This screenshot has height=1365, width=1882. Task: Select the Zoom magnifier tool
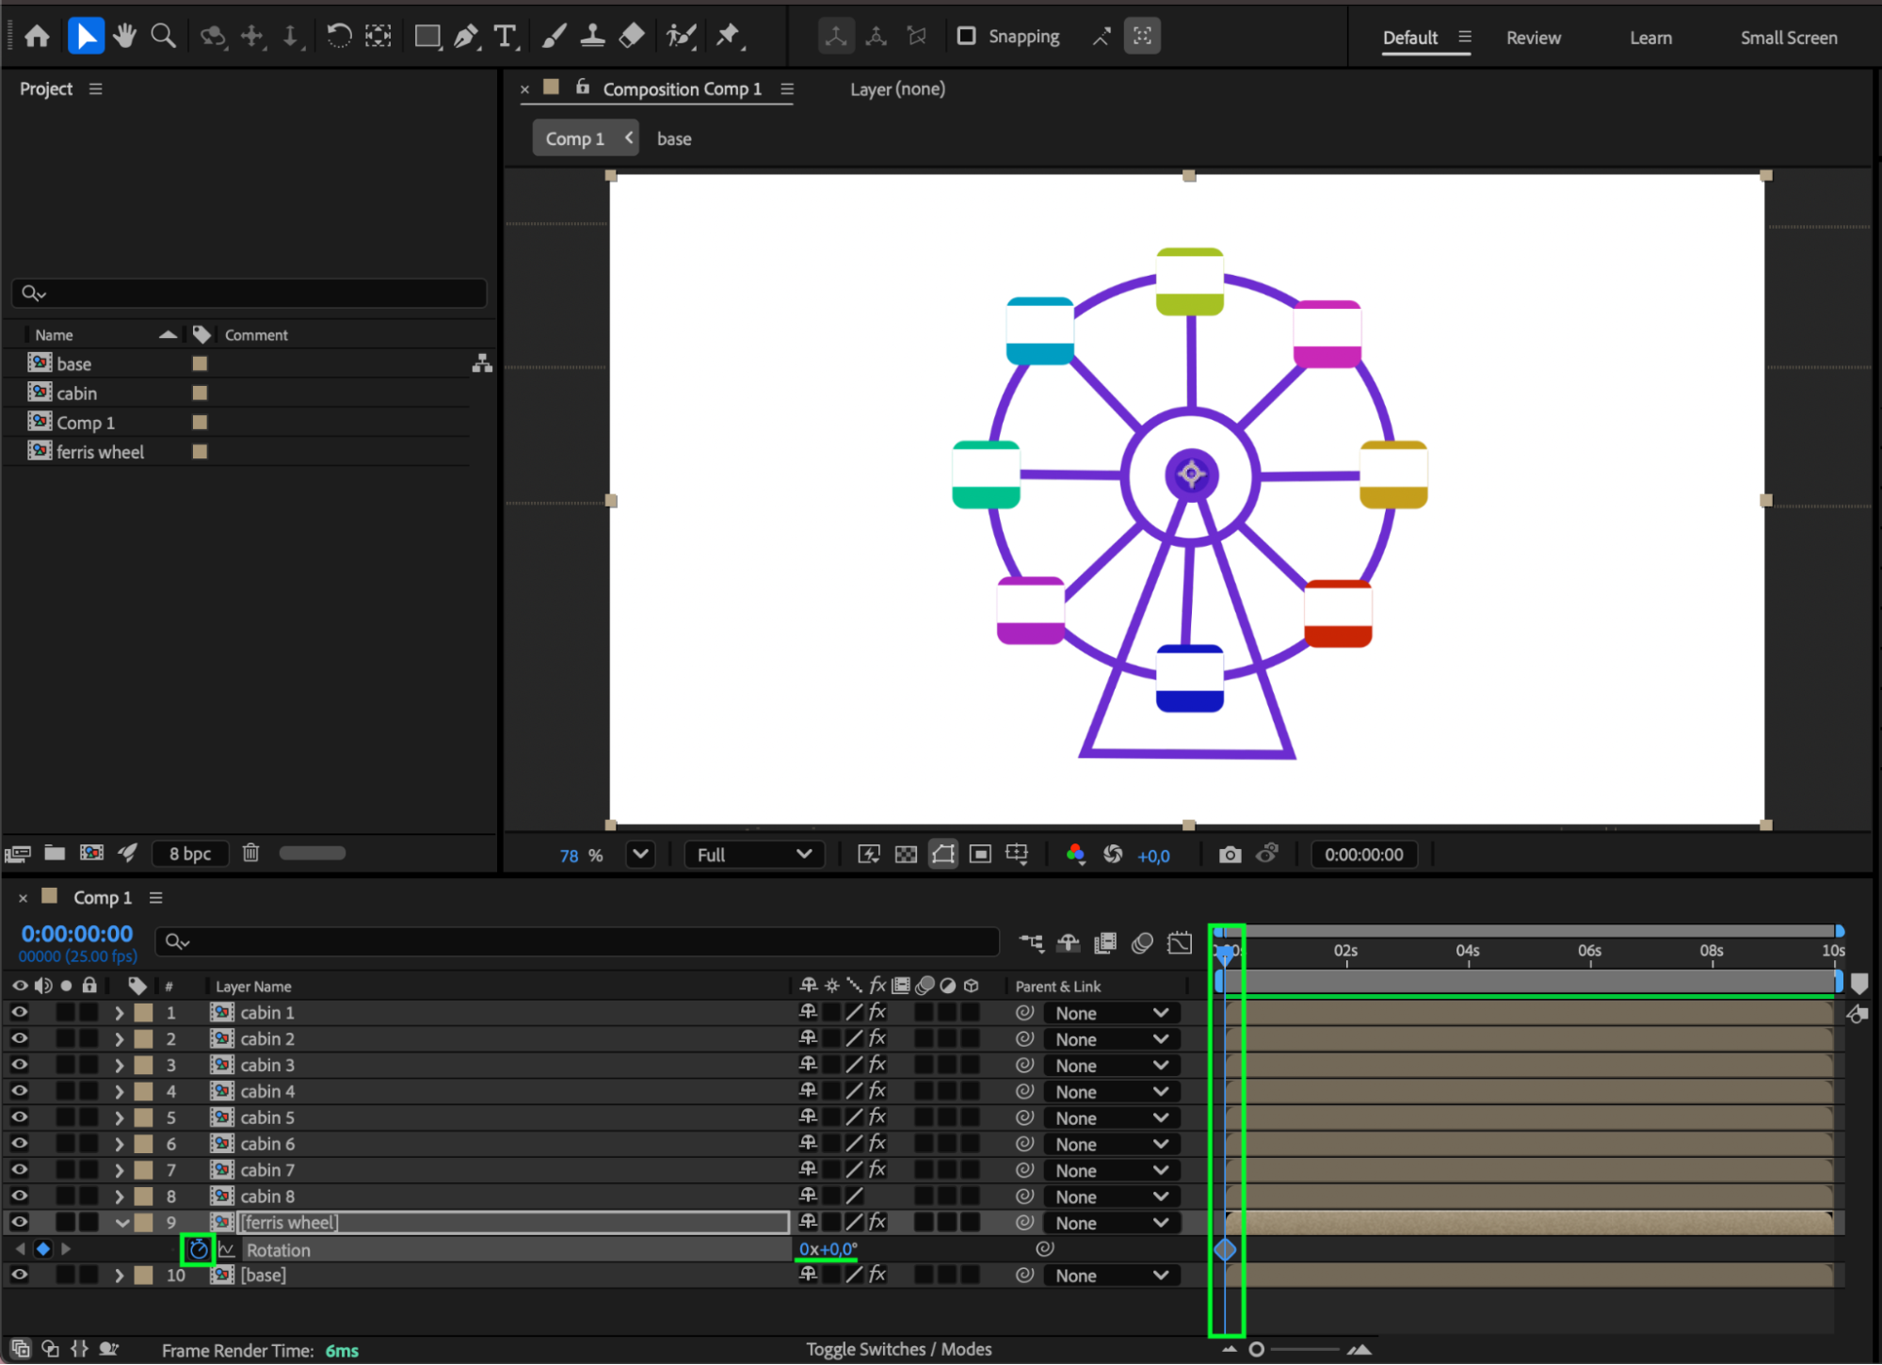click(164, 37)
